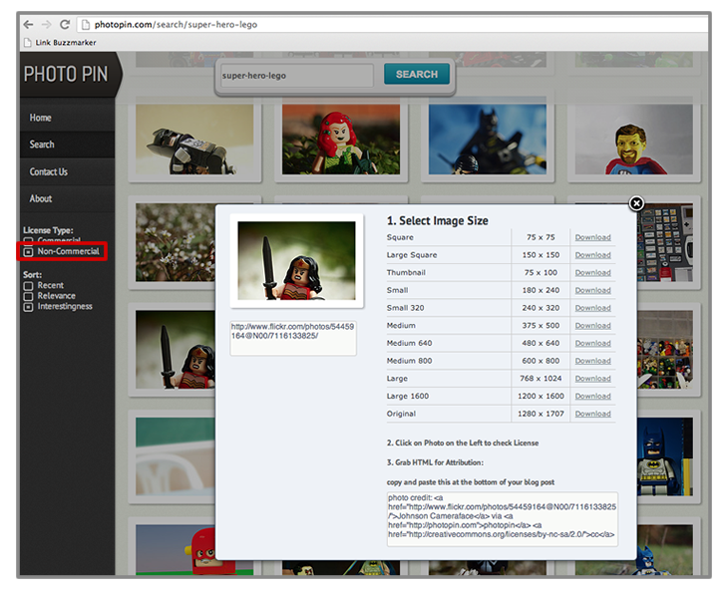
Task: Download the Medium 375 x 500 size
Action: click(x=593, y=326)
